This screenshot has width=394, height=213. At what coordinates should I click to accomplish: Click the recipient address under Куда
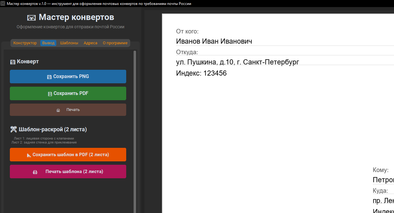(383, 201)
